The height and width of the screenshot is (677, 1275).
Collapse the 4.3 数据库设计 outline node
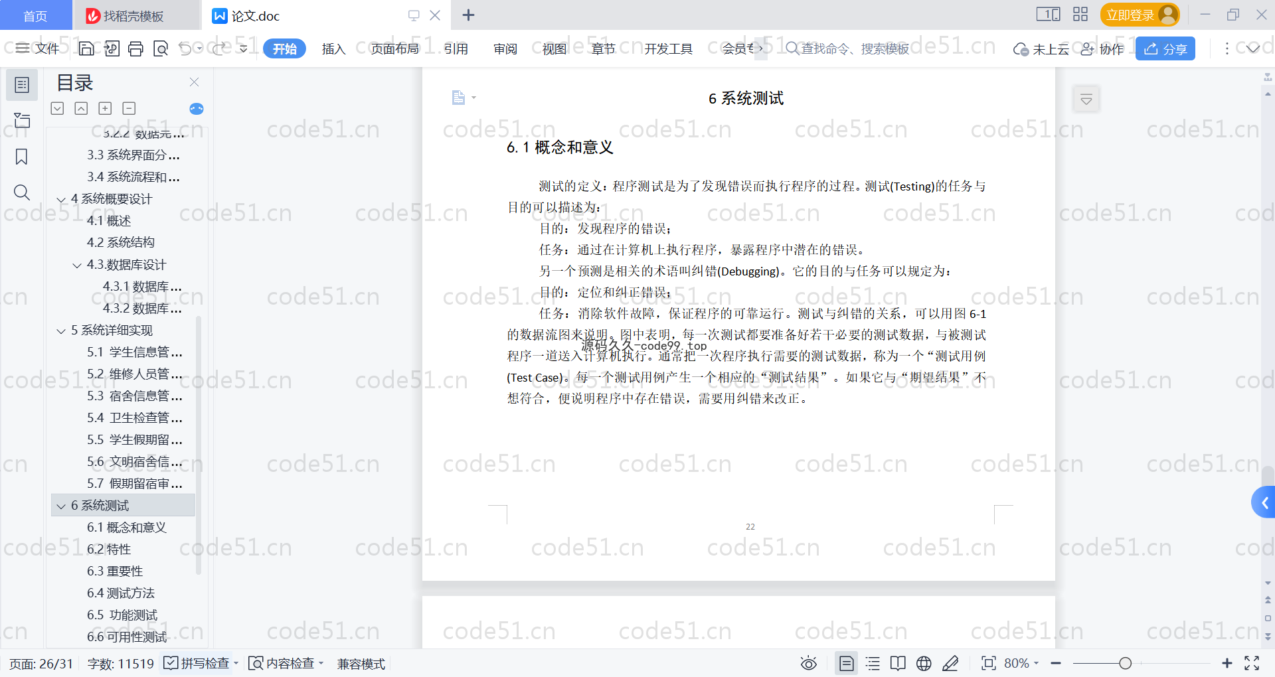77,265
